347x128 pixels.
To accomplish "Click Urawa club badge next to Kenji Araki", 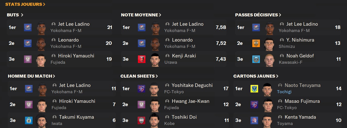I will pyautogui.click(x=142, y=59).
